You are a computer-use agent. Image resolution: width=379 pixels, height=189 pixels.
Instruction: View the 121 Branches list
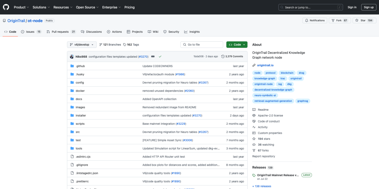(x=110, y=45)
